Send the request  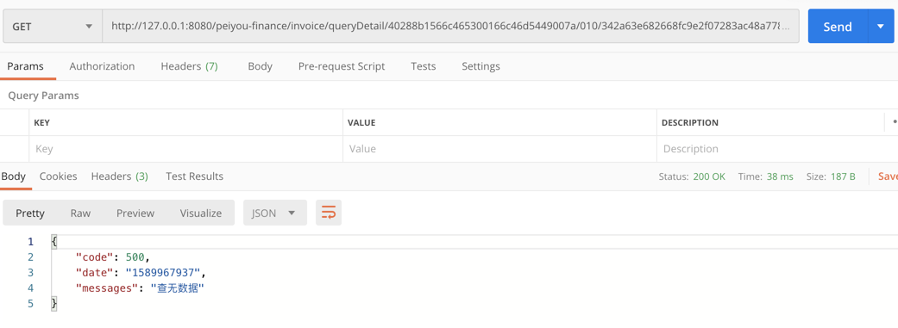(838, 27)
